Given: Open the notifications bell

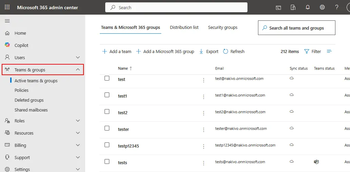Looking at the screenshot, I should click(x=308, y=7).
